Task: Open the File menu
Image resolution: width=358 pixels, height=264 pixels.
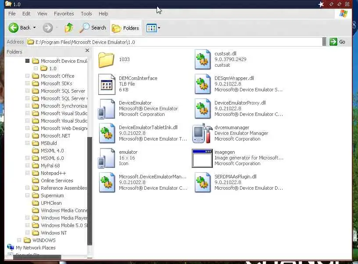Action: (12, 14)
